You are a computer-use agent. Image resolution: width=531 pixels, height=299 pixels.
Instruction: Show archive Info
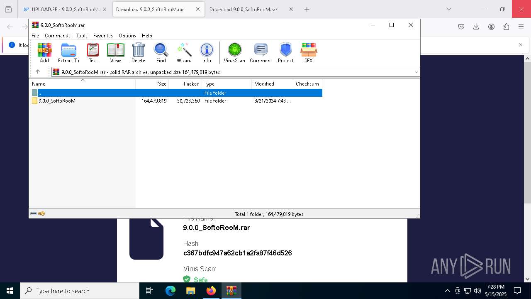(207, 53)
